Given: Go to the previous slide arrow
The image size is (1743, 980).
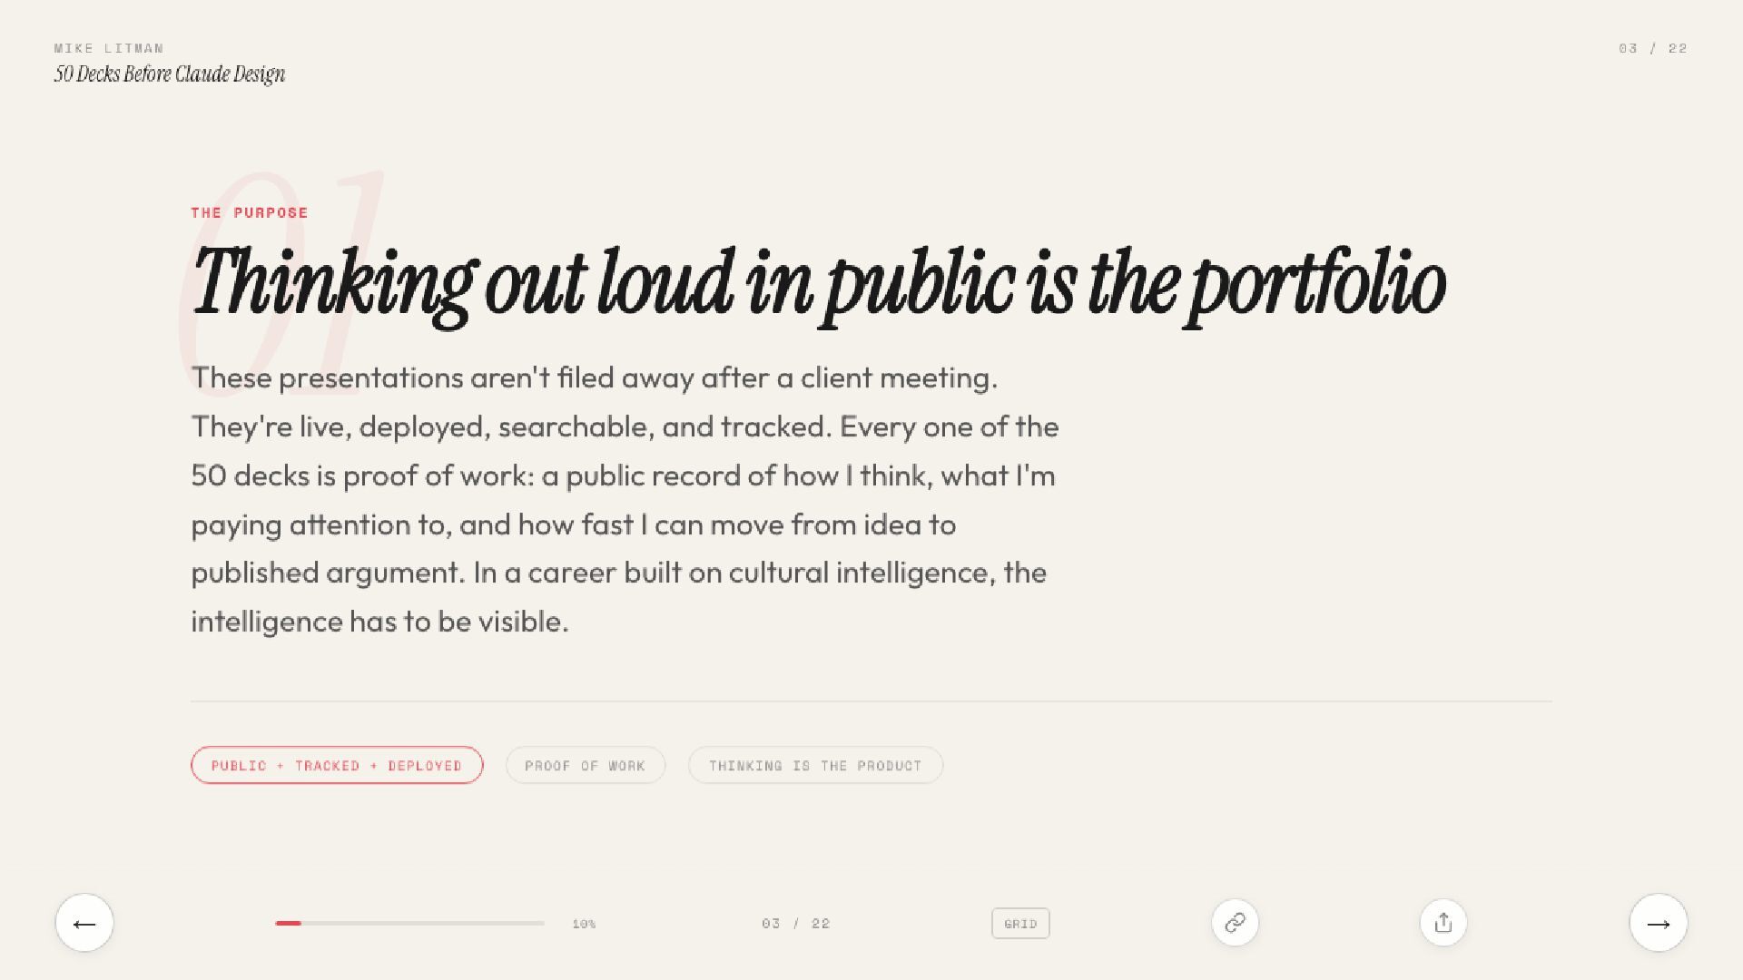Looking at the screenshot, I should click(x=84, y=923).
